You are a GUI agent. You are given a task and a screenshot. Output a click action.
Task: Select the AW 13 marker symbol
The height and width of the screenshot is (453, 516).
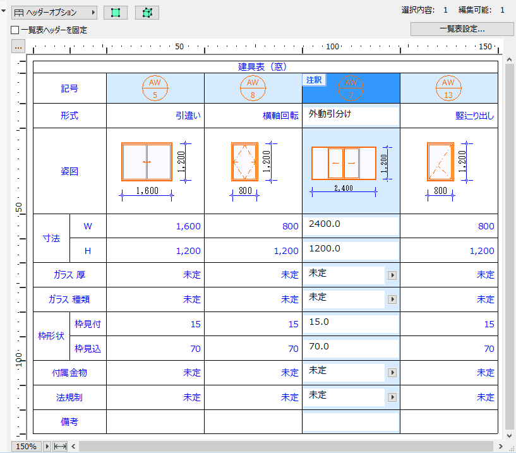(x=448, y=88)
